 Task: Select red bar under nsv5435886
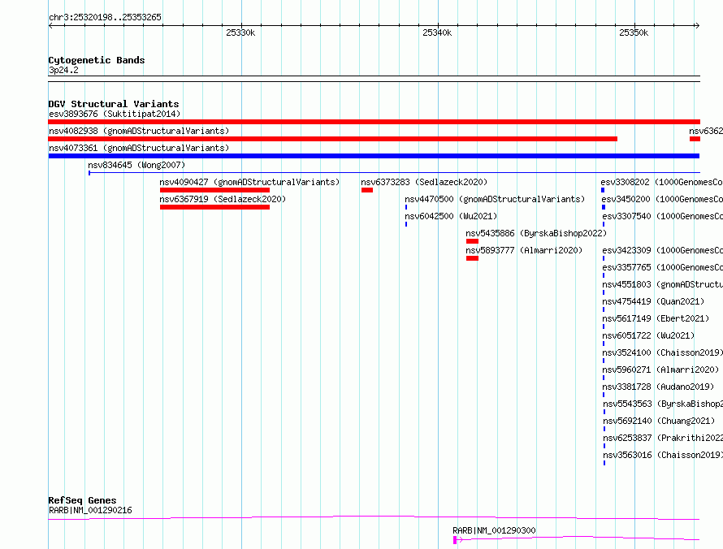pos(472,241)
